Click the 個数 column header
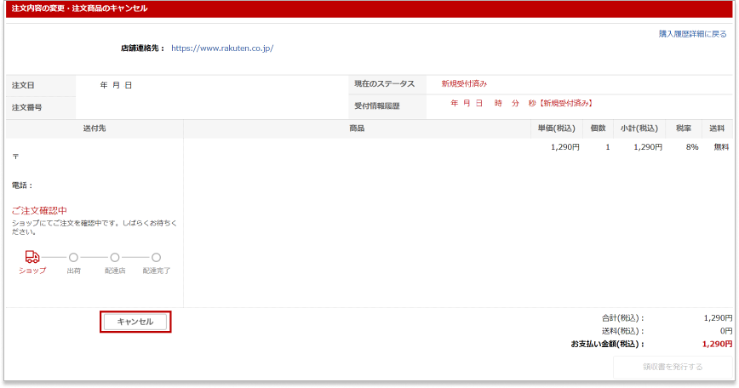 pos(598,128)
